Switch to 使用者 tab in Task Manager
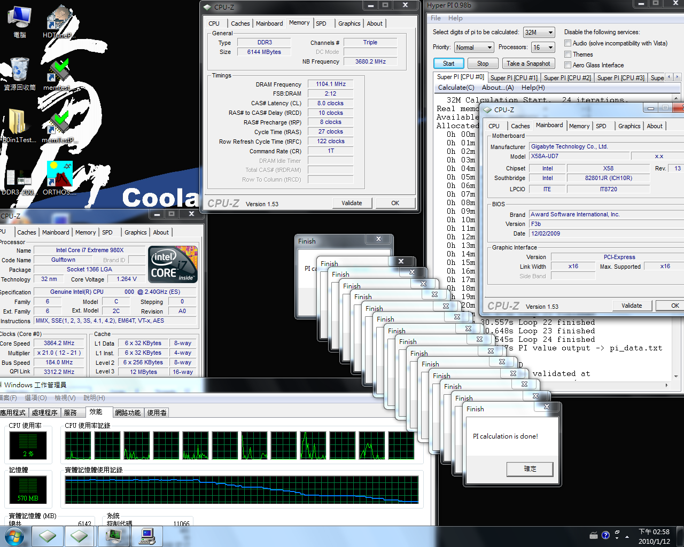Viewport: 684px width, 547px height. 157,413
